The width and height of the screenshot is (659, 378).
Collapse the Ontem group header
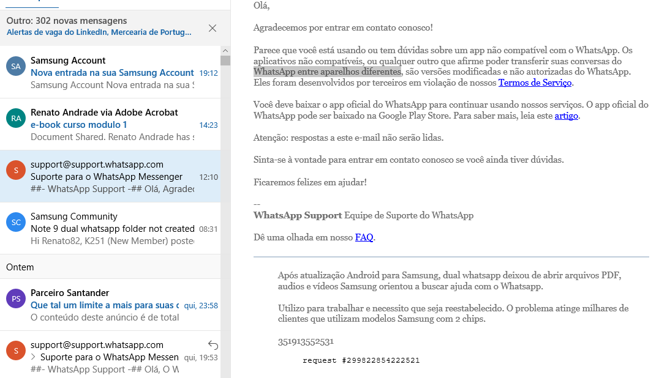[x=20, y=267]
